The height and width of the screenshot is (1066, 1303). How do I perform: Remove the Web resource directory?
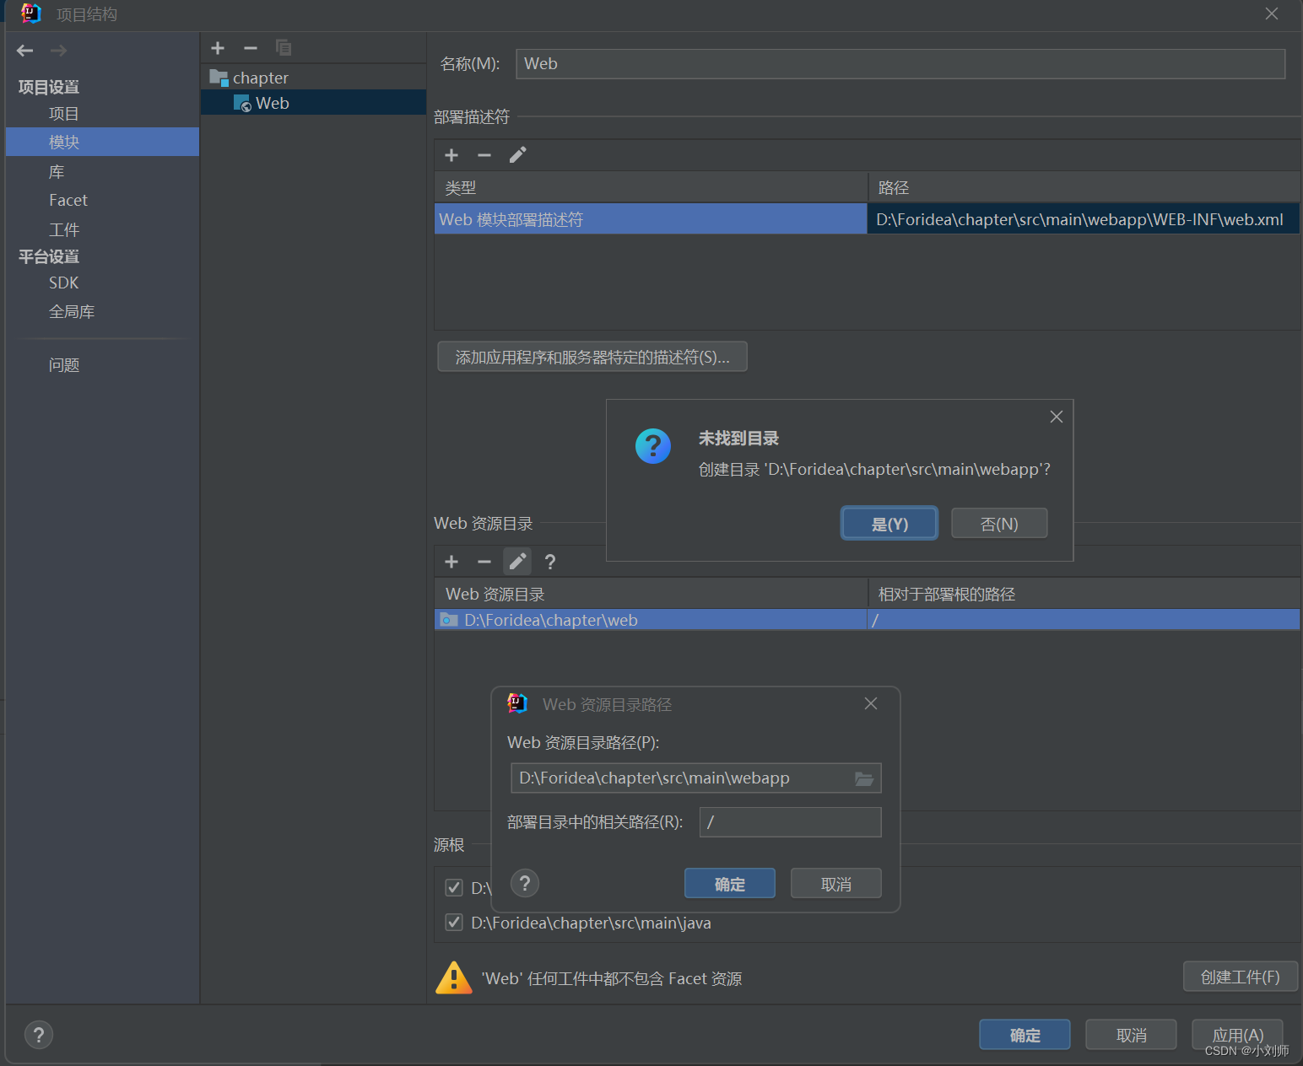pos(484,562)
